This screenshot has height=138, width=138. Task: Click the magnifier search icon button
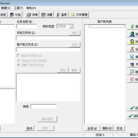(132, 72)
